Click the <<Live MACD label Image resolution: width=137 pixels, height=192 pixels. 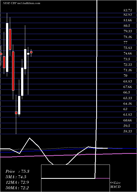[x=115, y=185]
